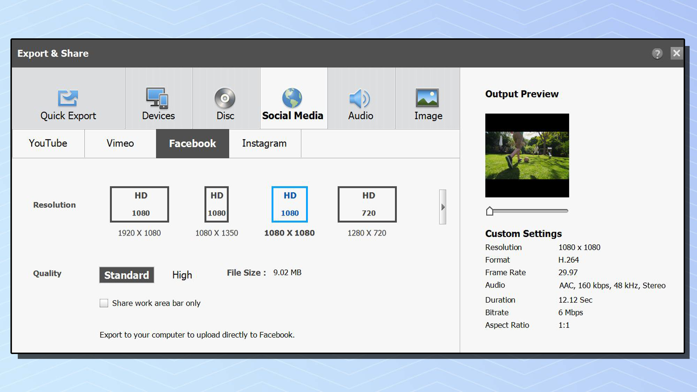This screenshot has height=392, width=697.
Task: Switch to the Instagram tab
Action: (264, 143)
